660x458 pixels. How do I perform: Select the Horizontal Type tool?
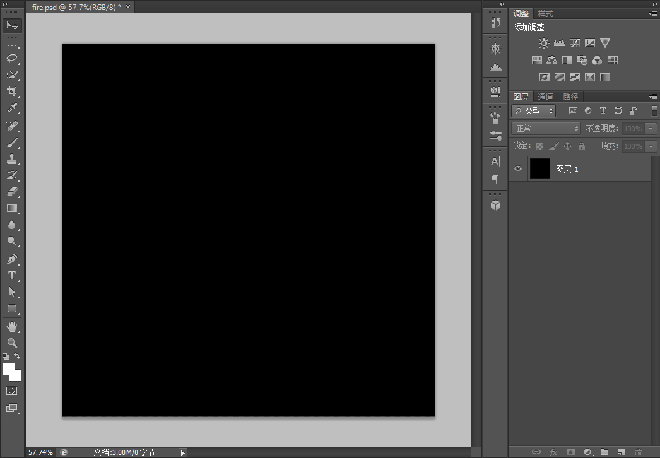coord(12,276)
